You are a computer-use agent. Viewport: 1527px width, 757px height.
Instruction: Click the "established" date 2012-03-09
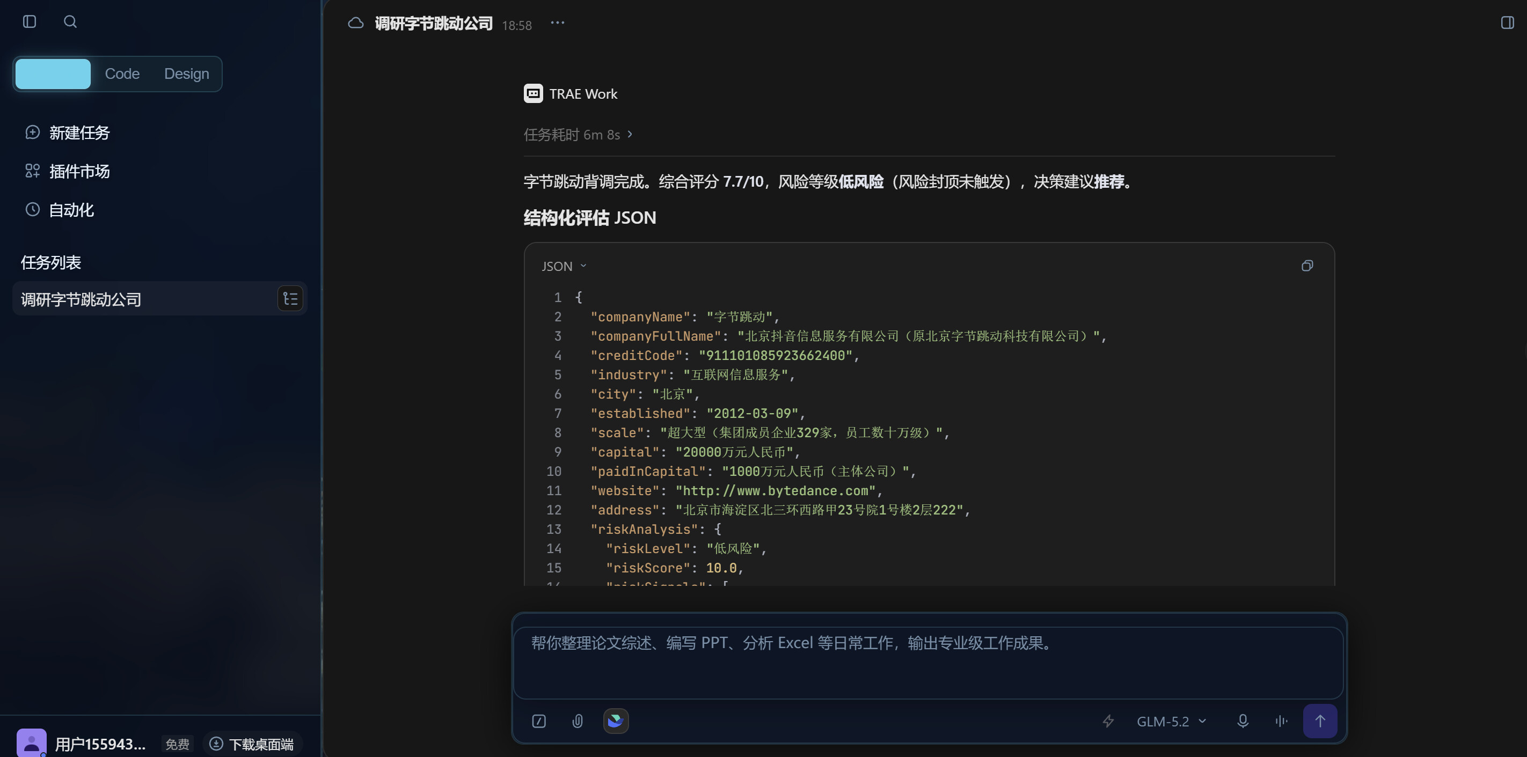[x=752, y=414]
